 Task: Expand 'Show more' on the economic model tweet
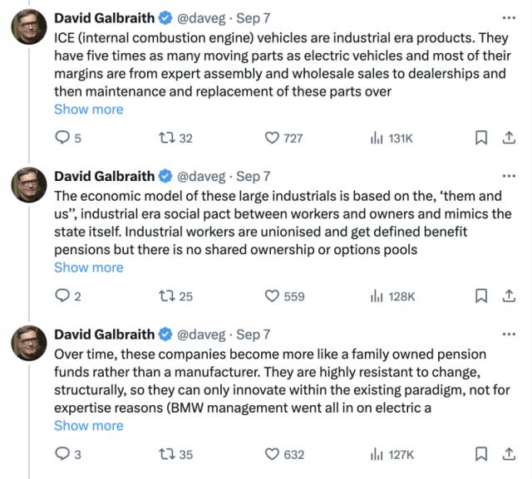tap(88, 267)
